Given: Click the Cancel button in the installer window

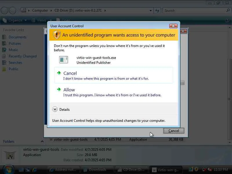Looking at the screenshot, I should pos(174,131).
